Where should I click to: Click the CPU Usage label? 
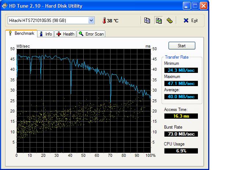(x=174, y=144)
